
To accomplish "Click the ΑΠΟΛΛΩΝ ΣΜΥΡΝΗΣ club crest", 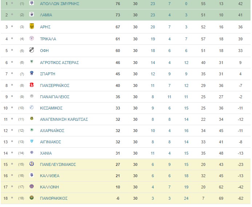I will (32, 3).
